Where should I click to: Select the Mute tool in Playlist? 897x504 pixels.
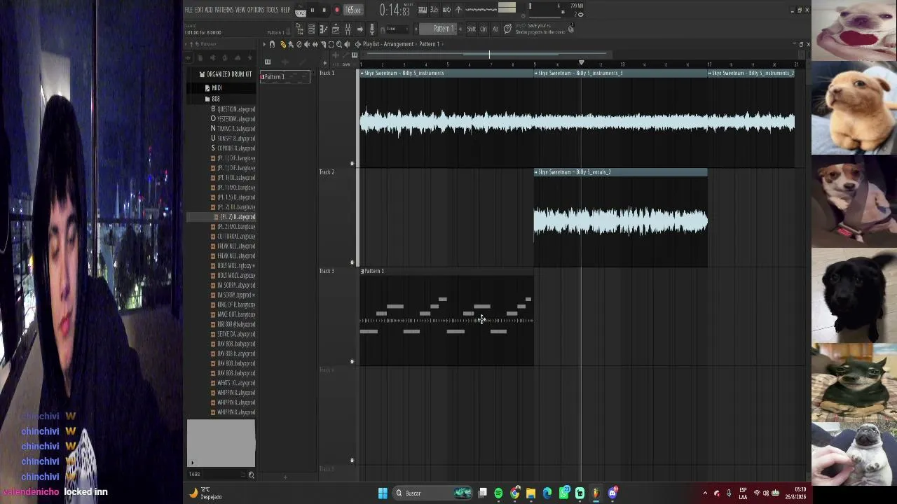tap(306, 44)
